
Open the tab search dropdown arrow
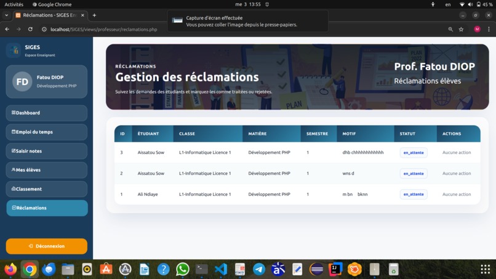[x=6, y=15]
